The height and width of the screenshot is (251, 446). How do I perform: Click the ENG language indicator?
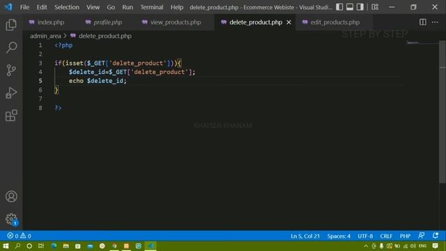[x=423, y=246]
